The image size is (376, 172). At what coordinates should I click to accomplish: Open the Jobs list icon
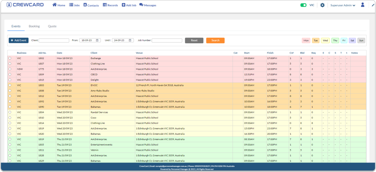coord(71,5)
